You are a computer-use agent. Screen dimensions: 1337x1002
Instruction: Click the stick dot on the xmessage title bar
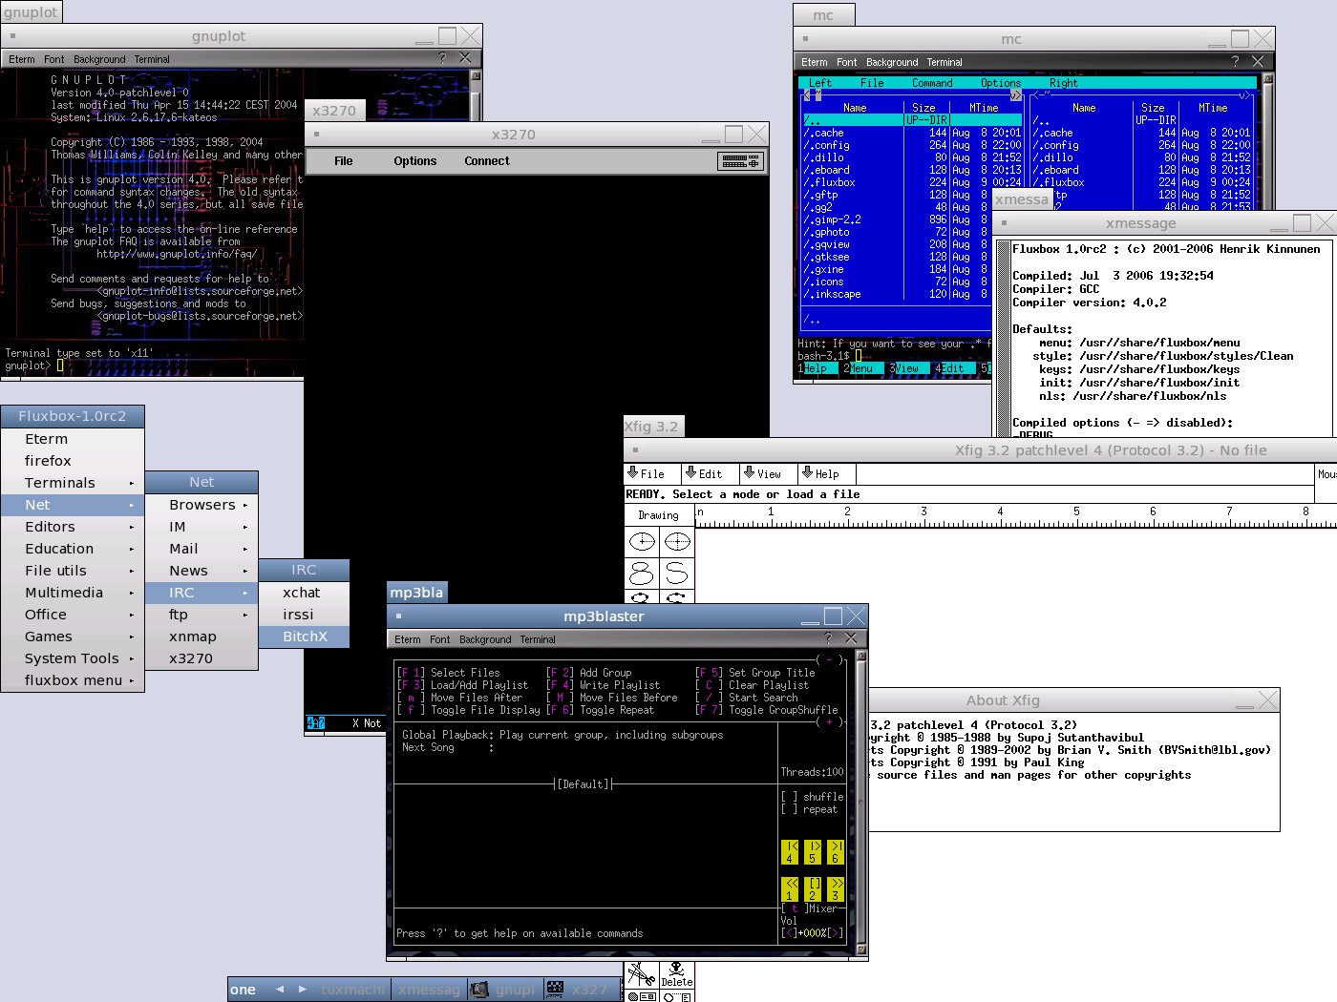[x=1004, y=223]
